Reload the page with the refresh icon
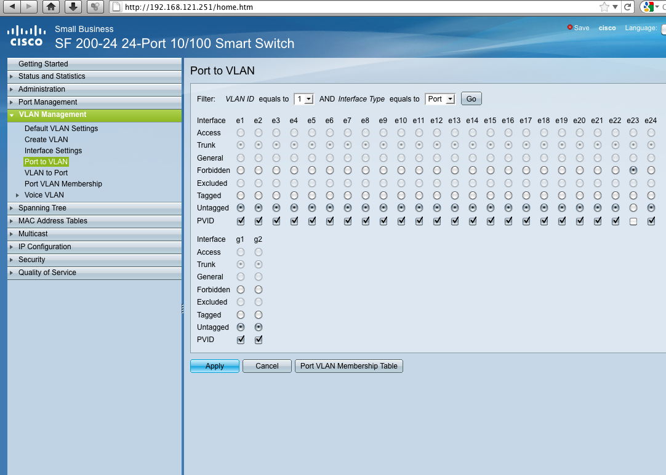The height and width of the screenshot is (475, 666). [627, 7]
